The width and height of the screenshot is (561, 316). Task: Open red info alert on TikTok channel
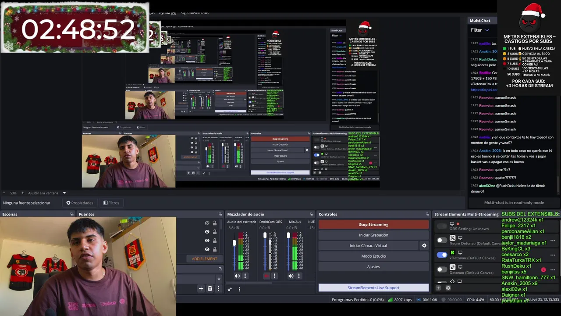click(x=543, y=269)
